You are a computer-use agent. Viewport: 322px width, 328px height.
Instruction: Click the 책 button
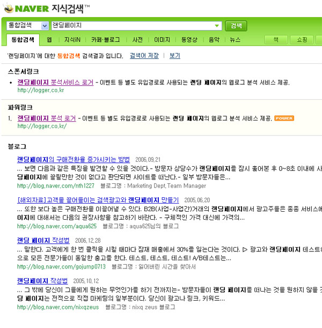[x=276, y=39]
